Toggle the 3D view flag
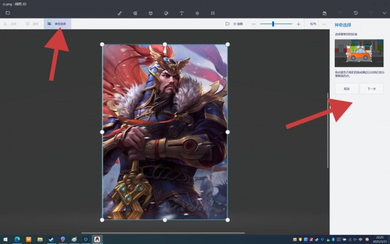Image resolution: width=390 pixels, height=244 pixels. (x=234, y=24)
